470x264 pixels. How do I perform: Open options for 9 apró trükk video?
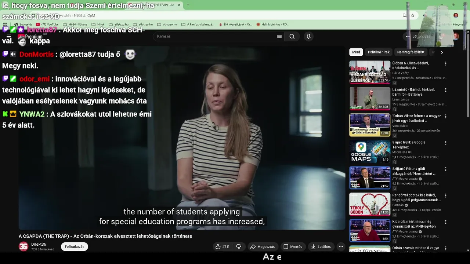pos(446,143)
